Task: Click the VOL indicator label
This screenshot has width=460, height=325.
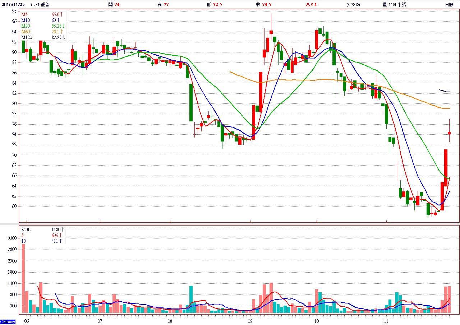Action: [26, 229]
